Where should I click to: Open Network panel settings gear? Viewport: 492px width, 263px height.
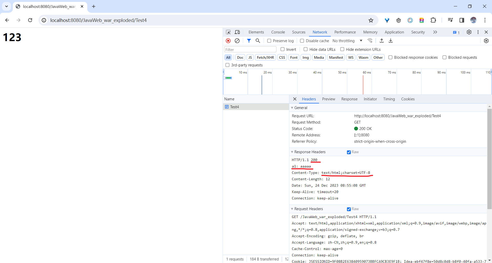[486, 41]
